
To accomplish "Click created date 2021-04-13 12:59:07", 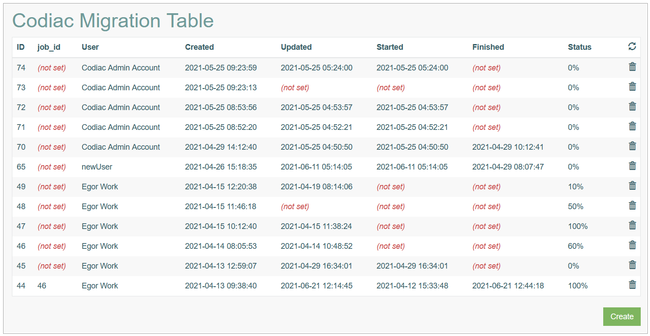I will click(221, 266).
